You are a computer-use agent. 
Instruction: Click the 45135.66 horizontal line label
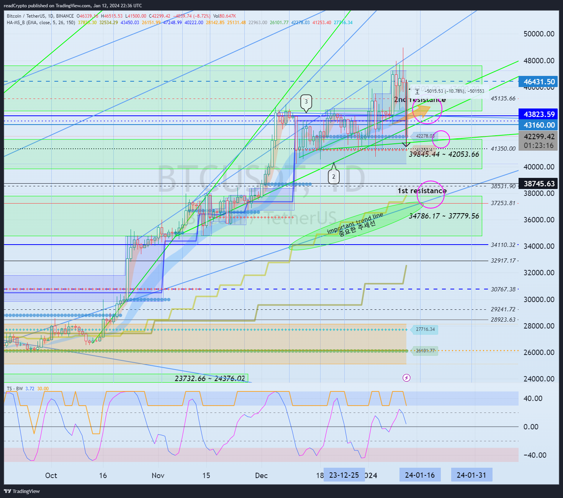tap(503, 99)
